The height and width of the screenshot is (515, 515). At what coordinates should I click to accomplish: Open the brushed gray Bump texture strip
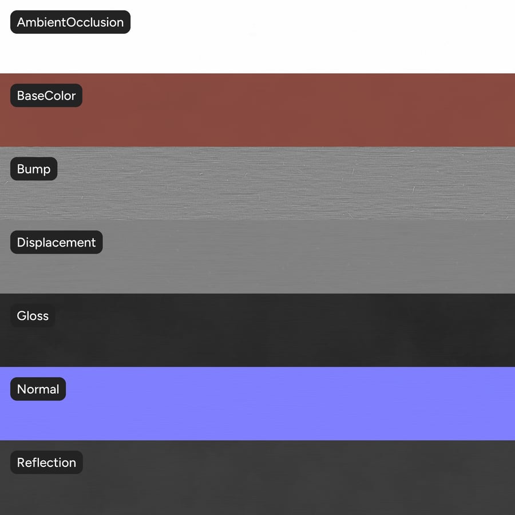(257, 183)
